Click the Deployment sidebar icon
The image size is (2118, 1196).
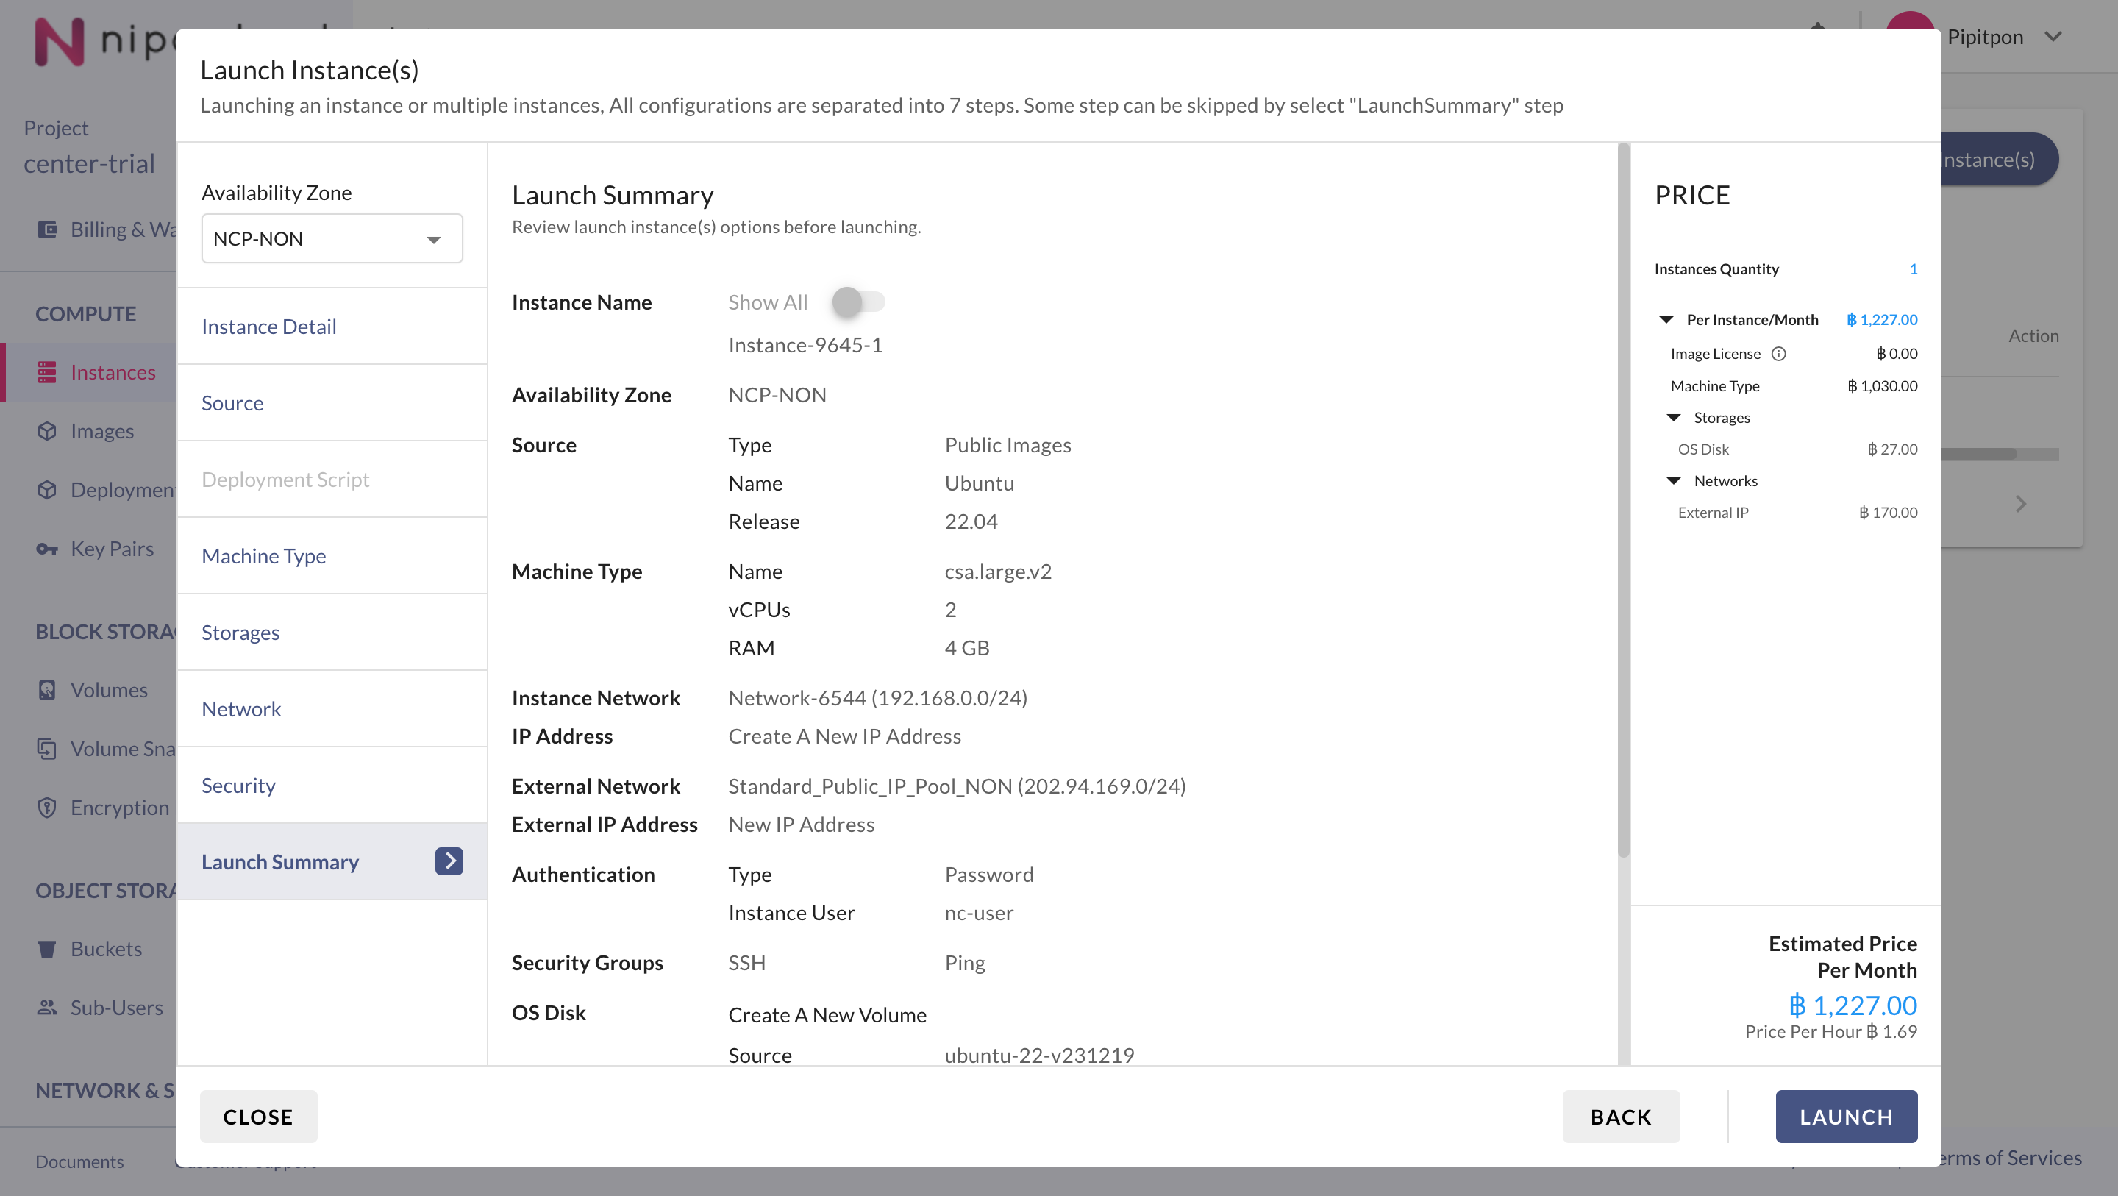47,491
